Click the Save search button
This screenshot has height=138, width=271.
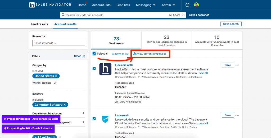coord(231,24)
